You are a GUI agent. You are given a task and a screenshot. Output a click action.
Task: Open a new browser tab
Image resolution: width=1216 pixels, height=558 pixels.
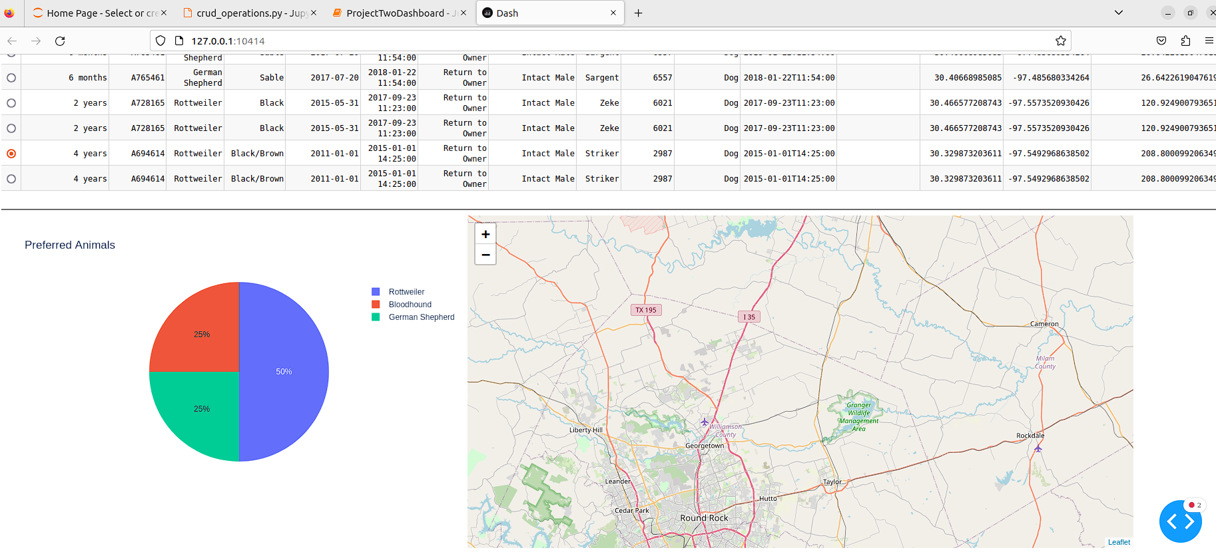(638, 13)
